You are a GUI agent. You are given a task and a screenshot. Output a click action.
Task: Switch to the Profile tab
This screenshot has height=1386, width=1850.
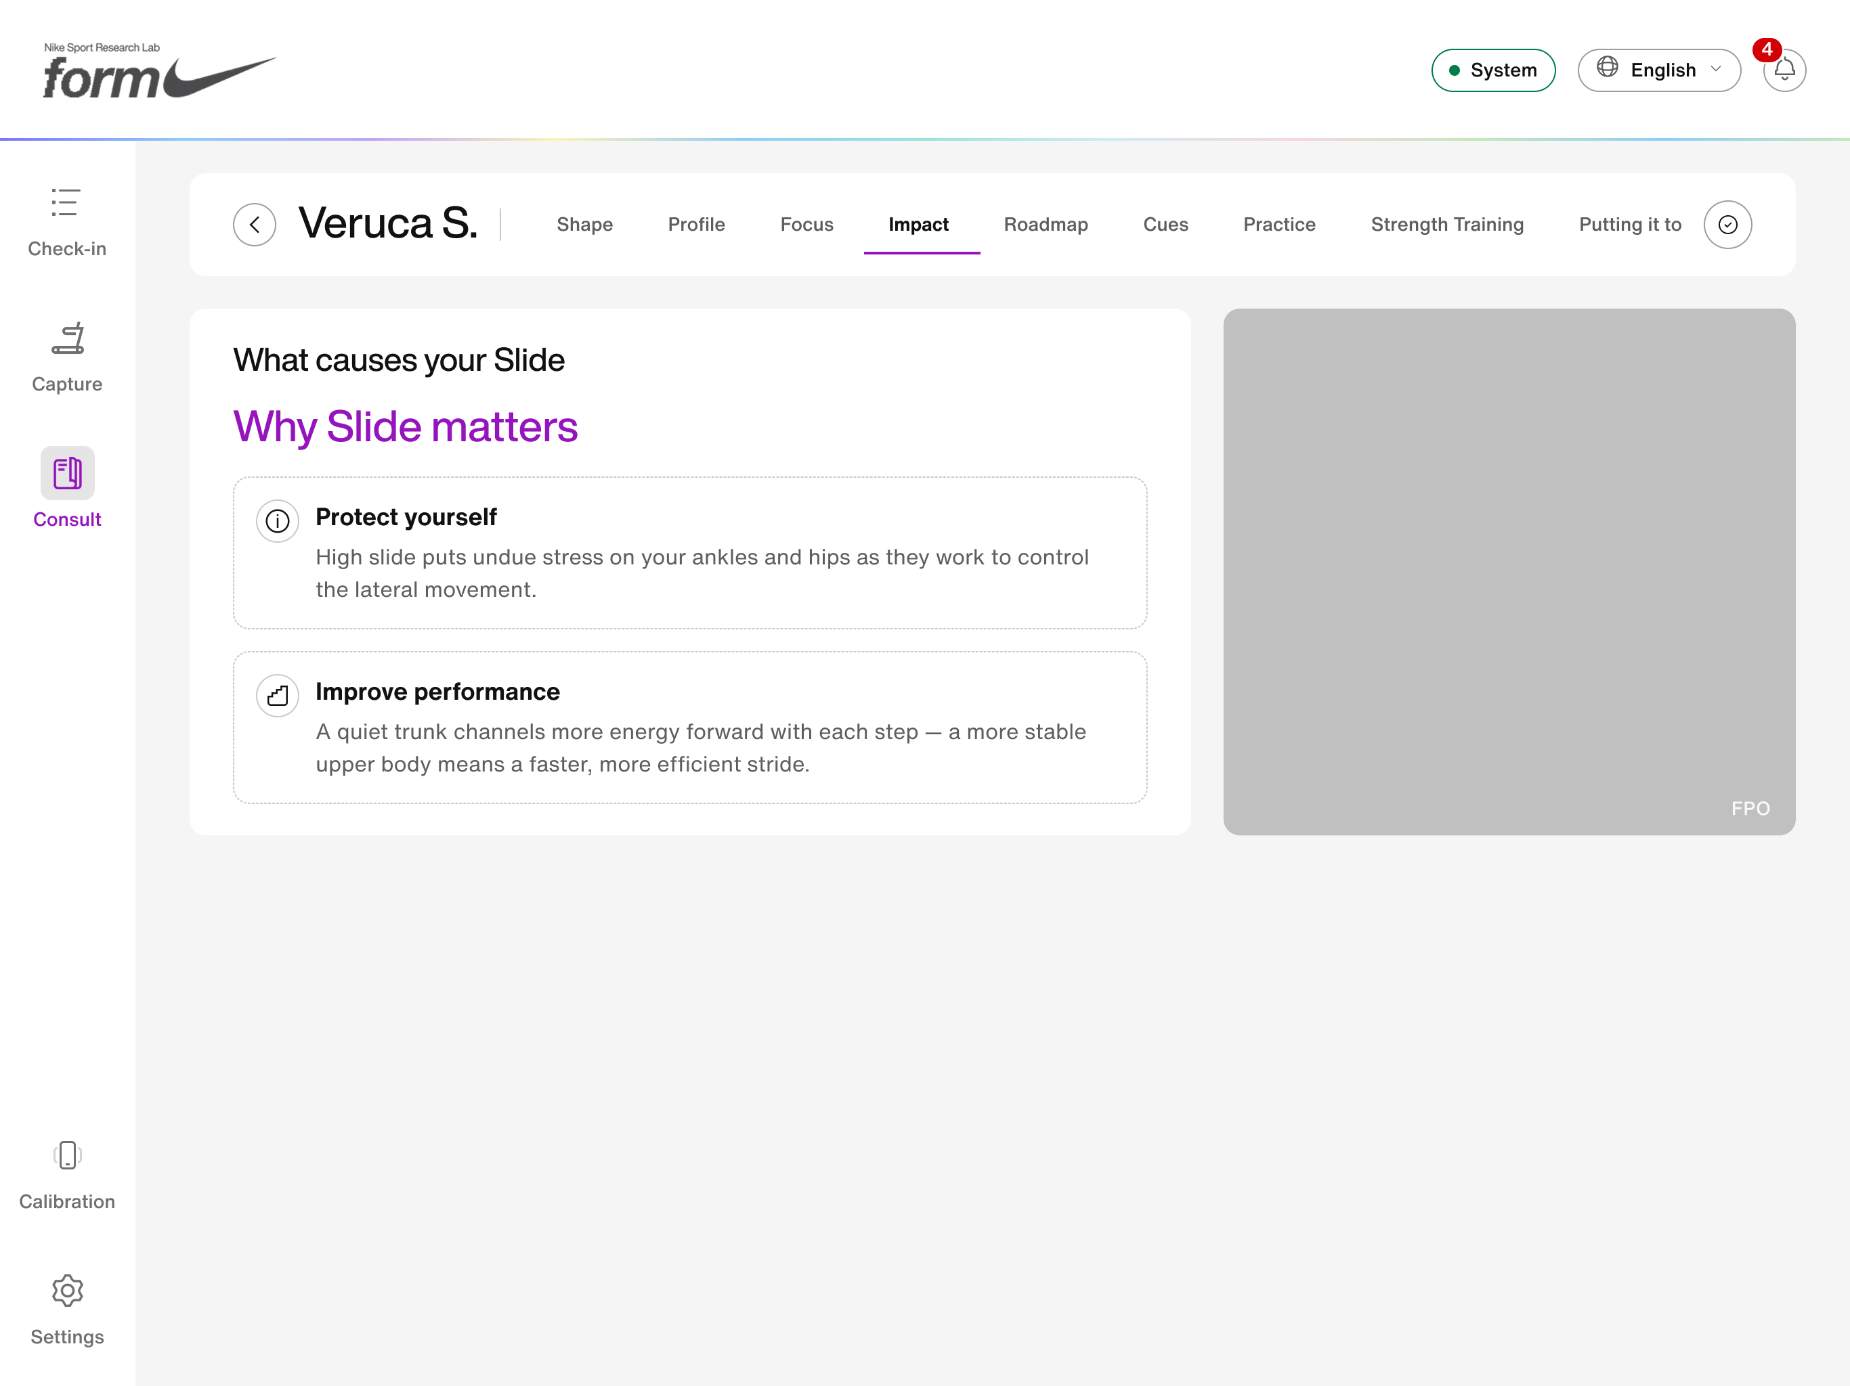(x=696, y=224)
